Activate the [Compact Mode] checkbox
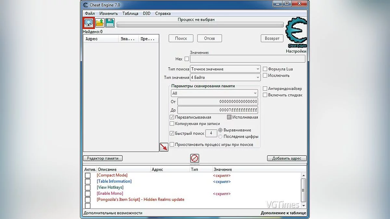This screenshot has width=390, height=219. point(88,176)
